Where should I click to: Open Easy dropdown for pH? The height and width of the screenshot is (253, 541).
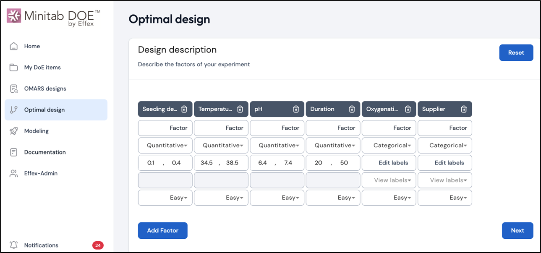(x=277, y=198)
